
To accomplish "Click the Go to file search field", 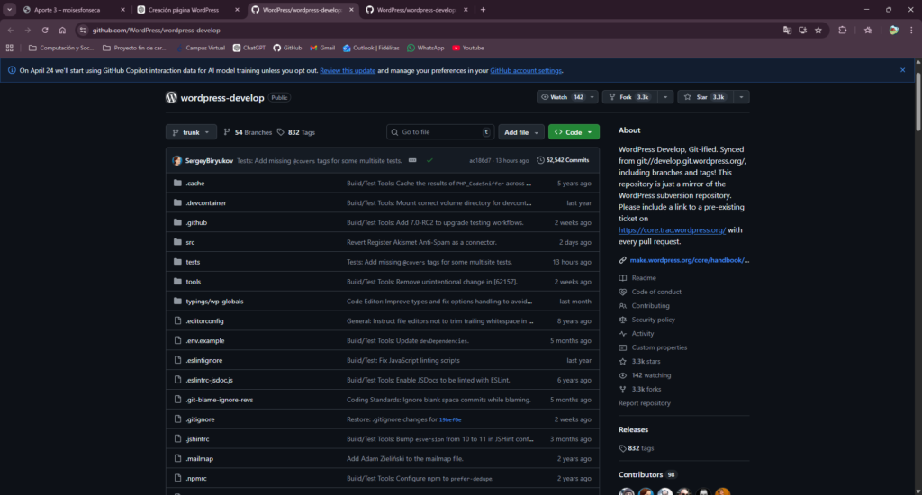I will pyautogui.click(x=439, y=132).
